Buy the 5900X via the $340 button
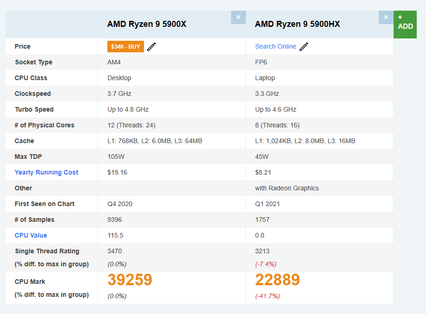 click(125, 46)
